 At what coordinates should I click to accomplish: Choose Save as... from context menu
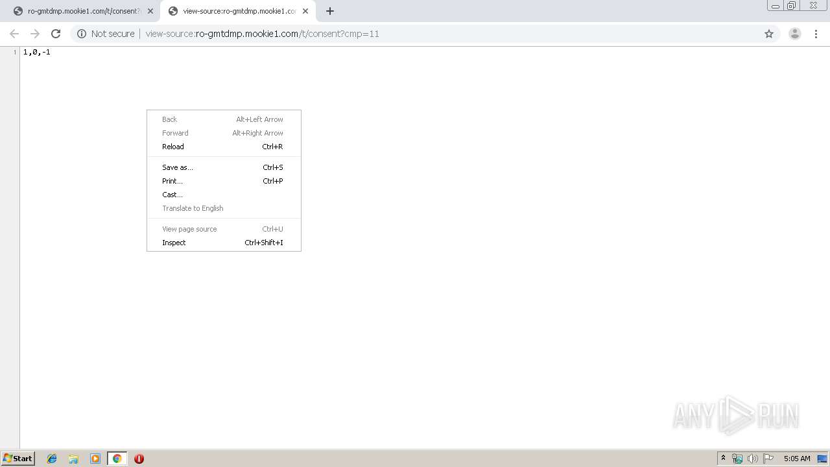[x=224, y=167]
